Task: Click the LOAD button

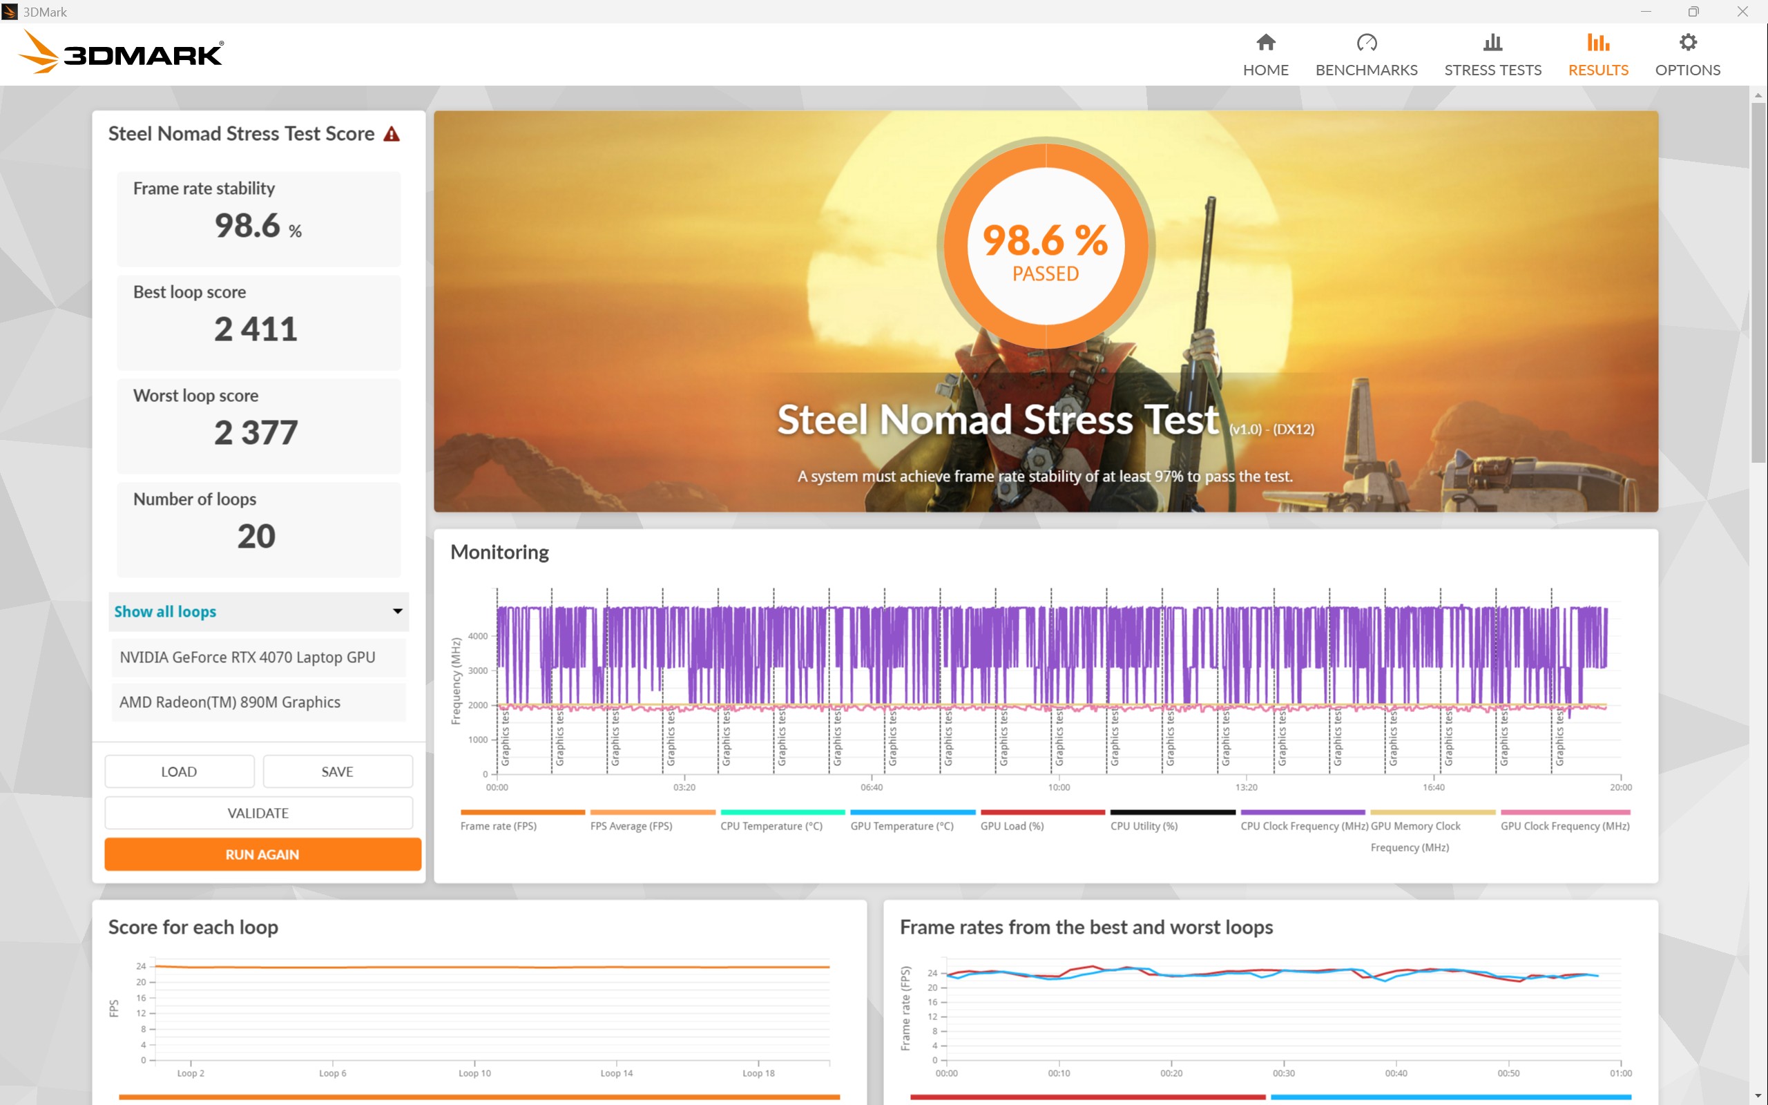Action: pos(179,771)
